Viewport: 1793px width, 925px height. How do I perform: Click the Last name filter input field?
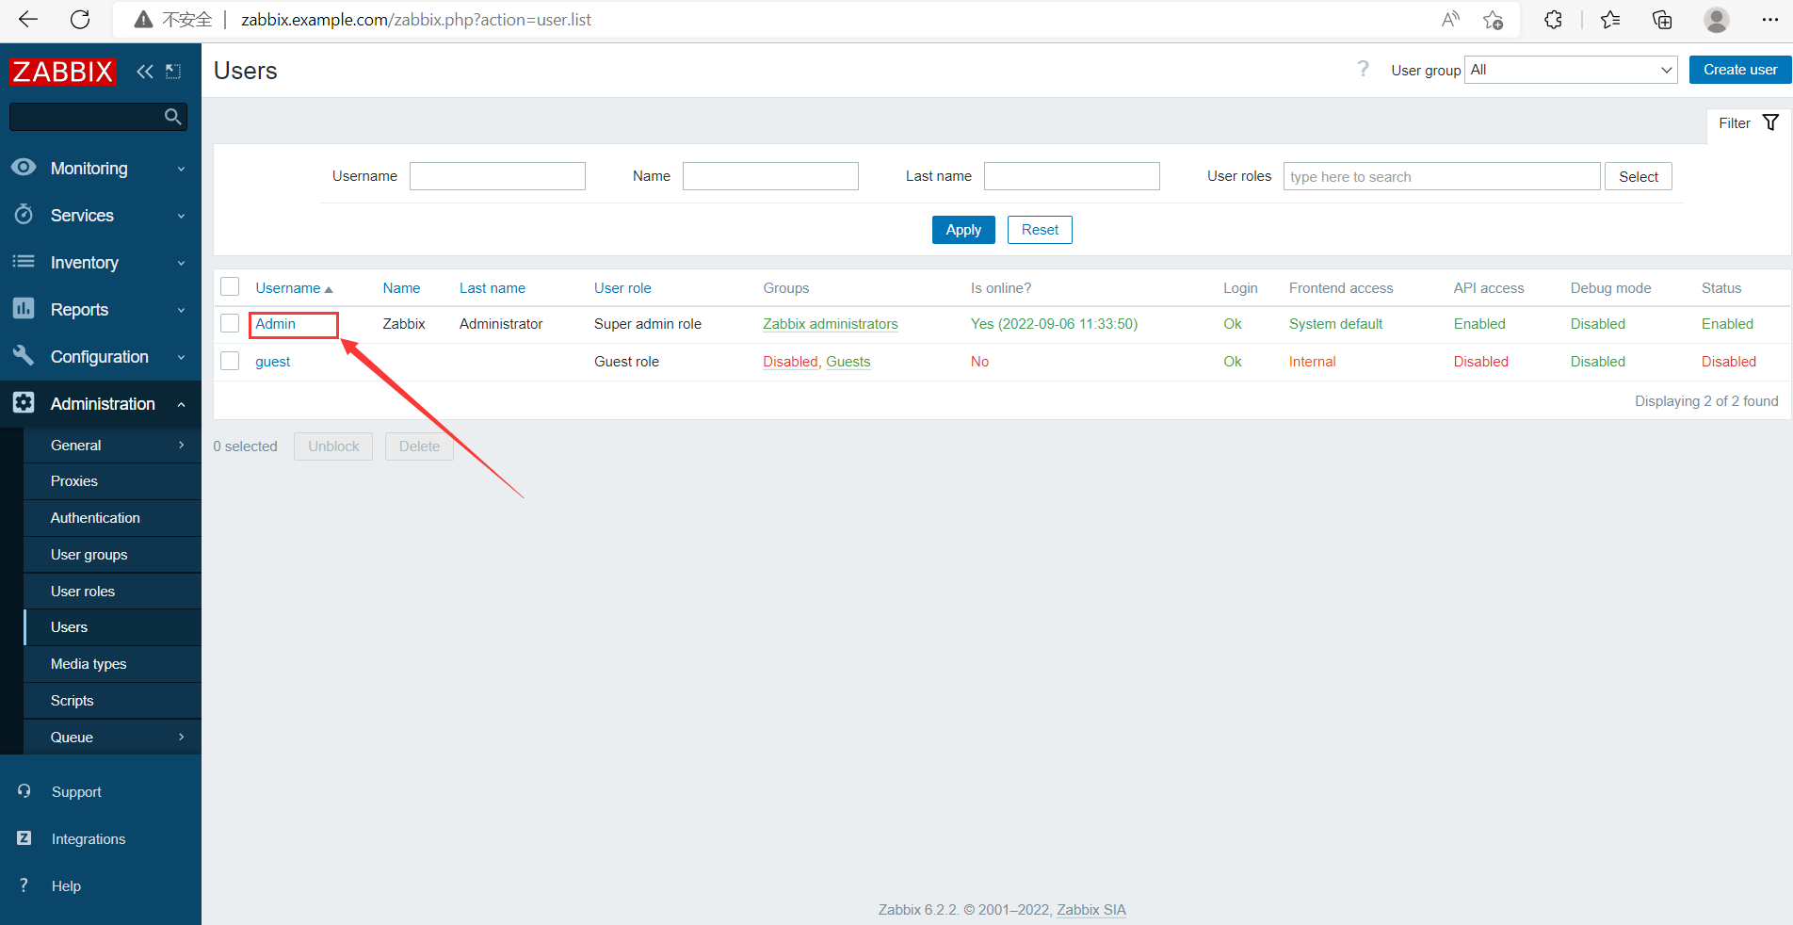click(1072, 176)
